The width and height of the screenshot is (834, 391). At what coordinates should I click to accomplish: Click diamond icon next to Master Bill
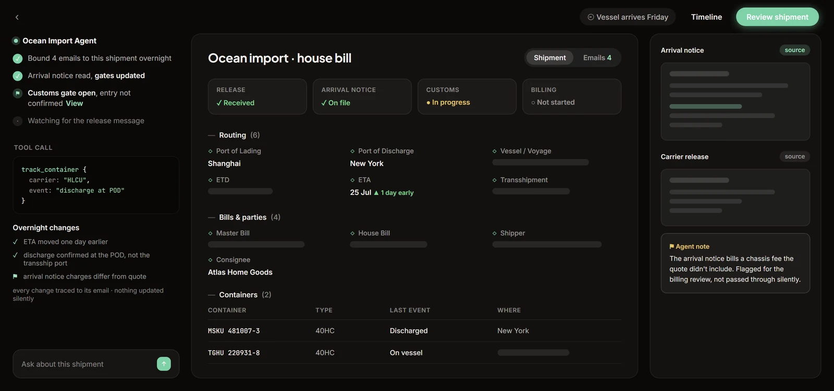point(211,233)
